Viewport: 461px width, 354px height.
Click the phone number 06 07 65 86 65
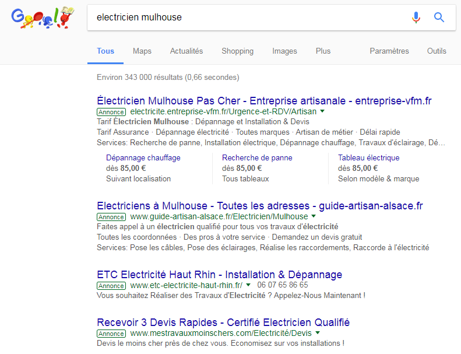click(283, 285)
